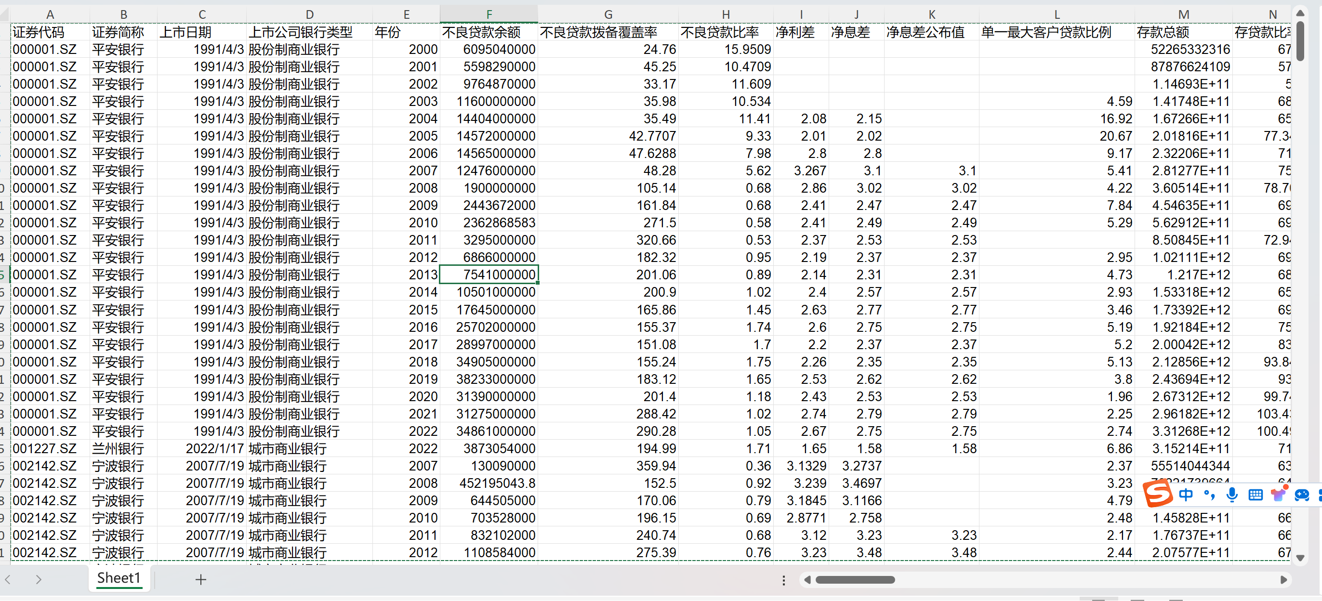Viewport: 1322px width, 601px height.
Task: Click the sheet tab bar splitter dots
Action: pos(783,580)
